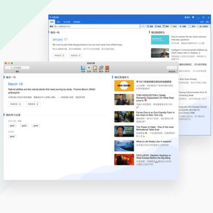Click the magnifier icon beside the Windows search box
The width and height of the screenshot is (213, 213).
click(143, 26)
